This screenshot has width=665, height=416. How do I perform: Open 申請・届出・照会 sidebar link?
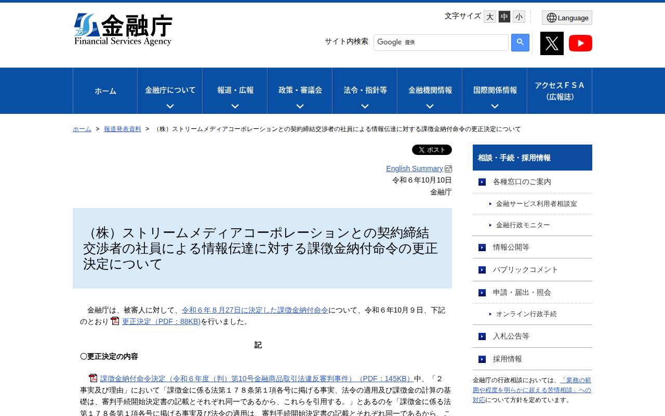522,293
